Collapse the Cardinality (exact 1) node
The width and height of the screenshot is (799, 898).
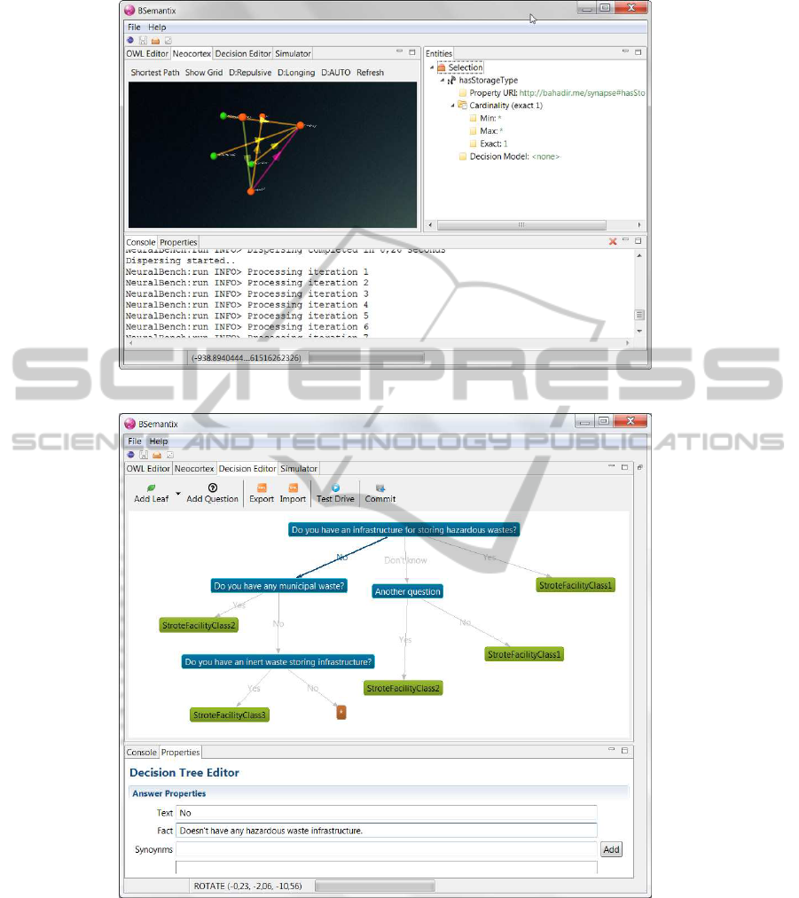tap(453, 105)
